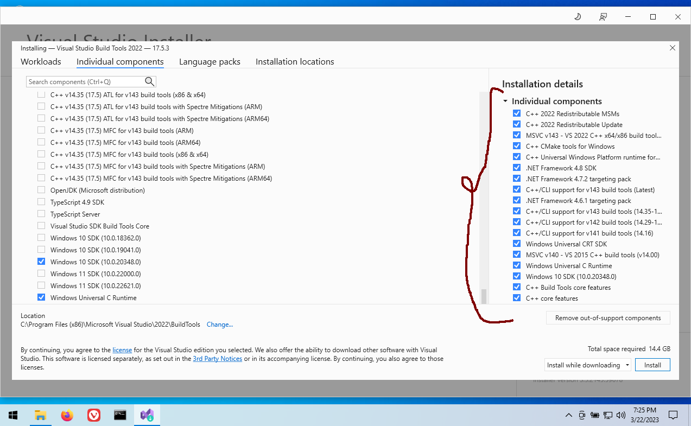The width and height of the screenshot is (691, 426).
Task: Check Windows 11 SDK (10.0.22000.0)
Action: [x=41, y=274]
